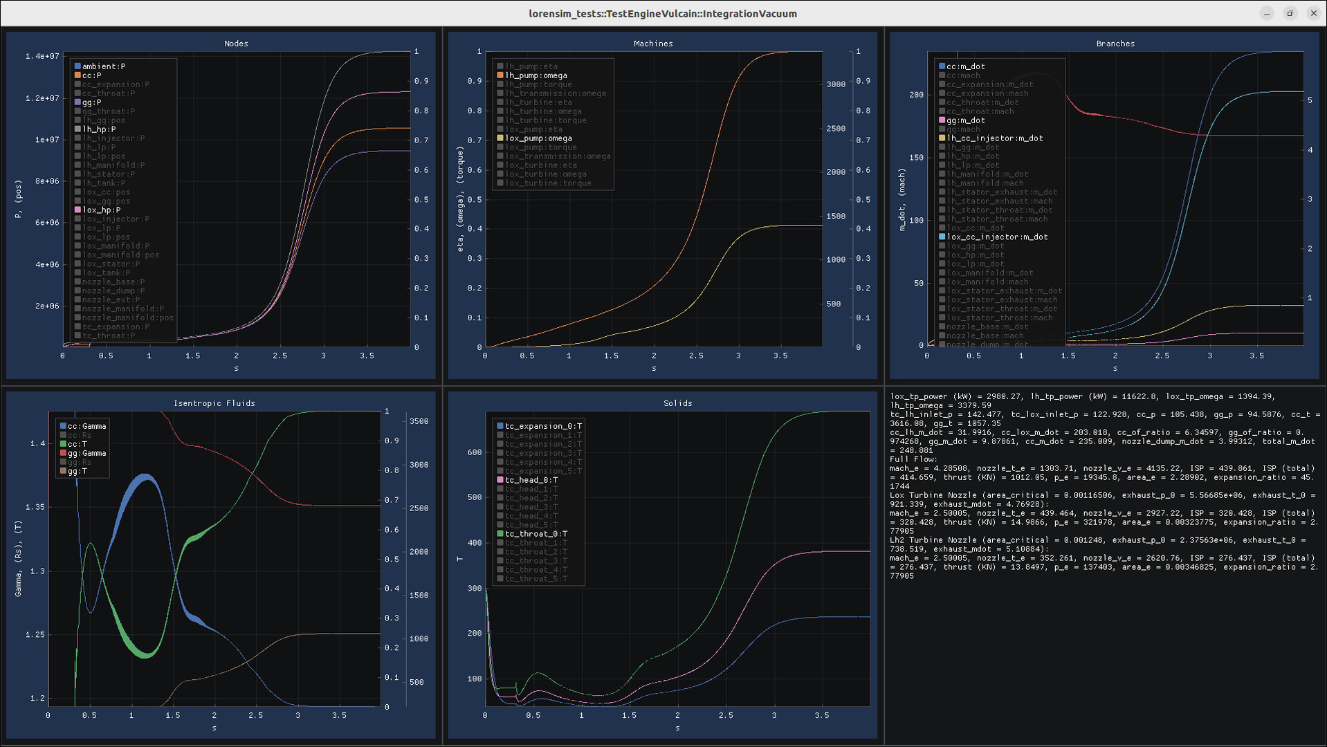Click the cc:Gamma blue legend marker
The height and width of the screenshot is (747, 1327).
(63, 426)
